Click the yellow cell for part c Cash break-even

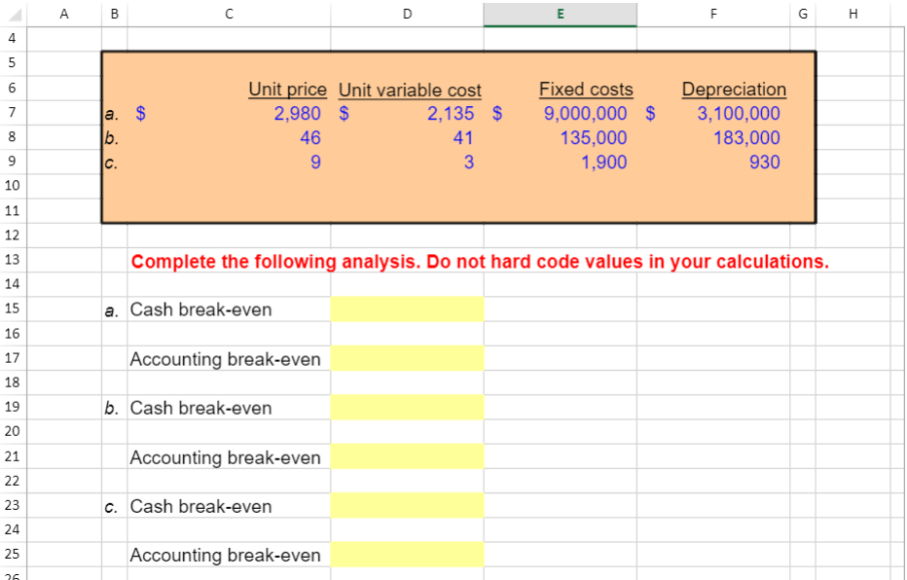tap(407, 505)
